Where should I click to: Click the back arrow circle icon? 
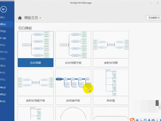pyautogui.click(x=3, y=9)
